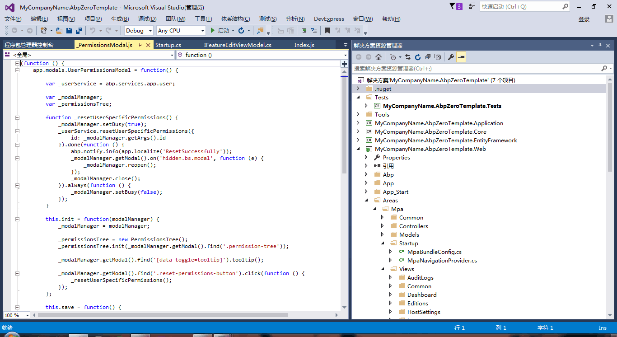This screenshot has height=337, width=617.
Task: Click the 启动 start button label
Action: click(x=224, y=30)
